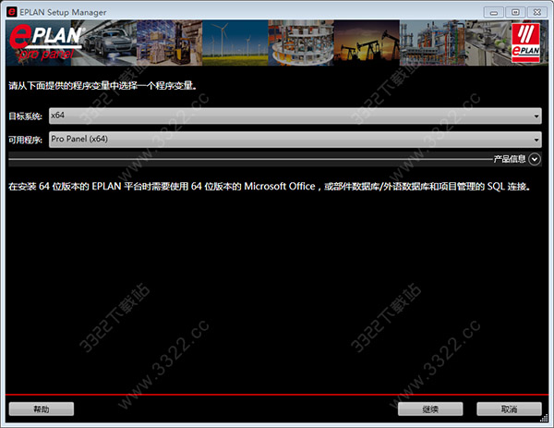Image resolution: width=554 pixels, height=428 pixels.
Task: Click the 取消 button
Action: [x=509, y=410]
